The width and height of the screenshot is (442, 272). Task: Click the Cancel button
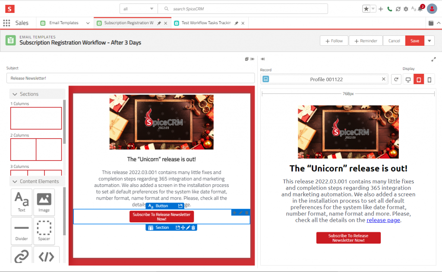[394, 41]
